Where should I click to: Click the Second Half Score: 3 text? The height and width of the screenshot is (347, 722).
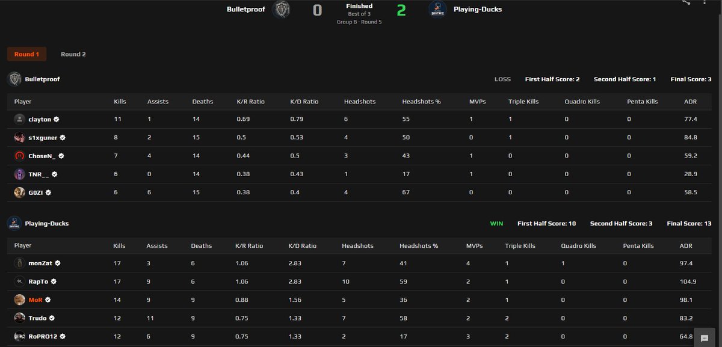coord(621,223)
